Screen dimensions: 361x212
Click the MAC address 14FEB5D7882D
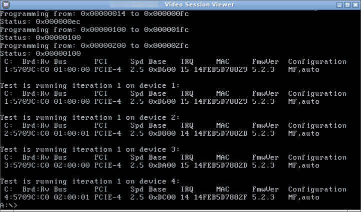click(x=220, y=165)
